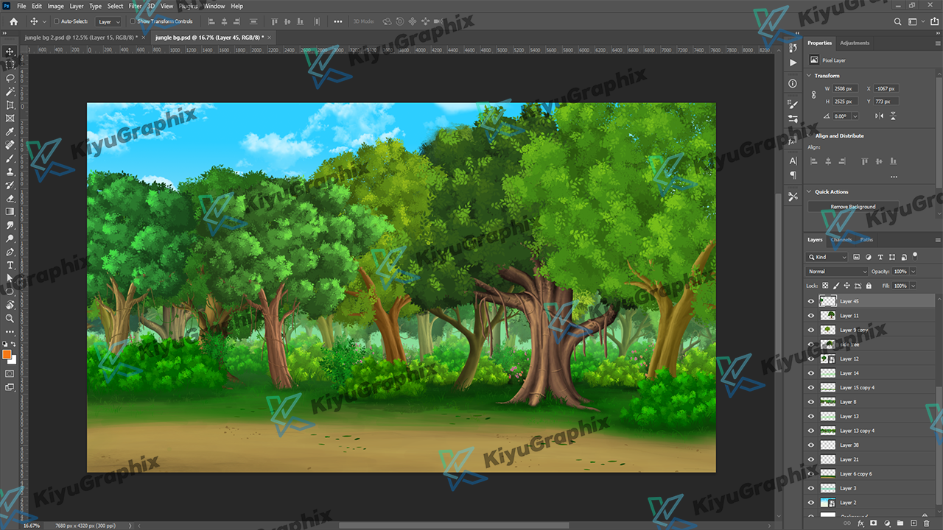The width and height of the screenshot is (943, 530).
Task: Click the orange foreground color swatch
Action: [x=7, y=355]
